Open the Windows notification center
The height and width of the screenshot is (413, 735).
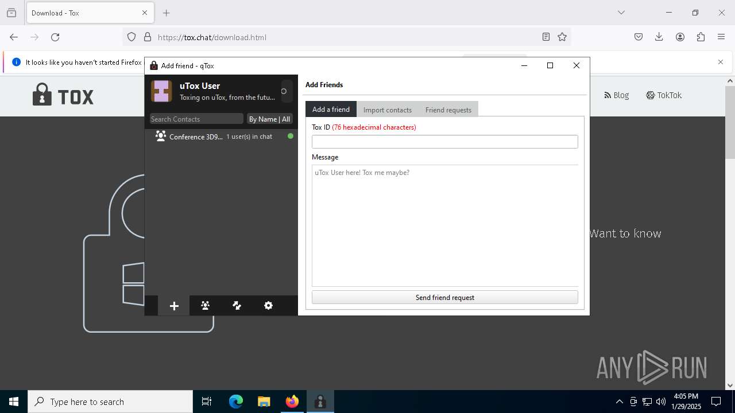[x=716, y=402]
